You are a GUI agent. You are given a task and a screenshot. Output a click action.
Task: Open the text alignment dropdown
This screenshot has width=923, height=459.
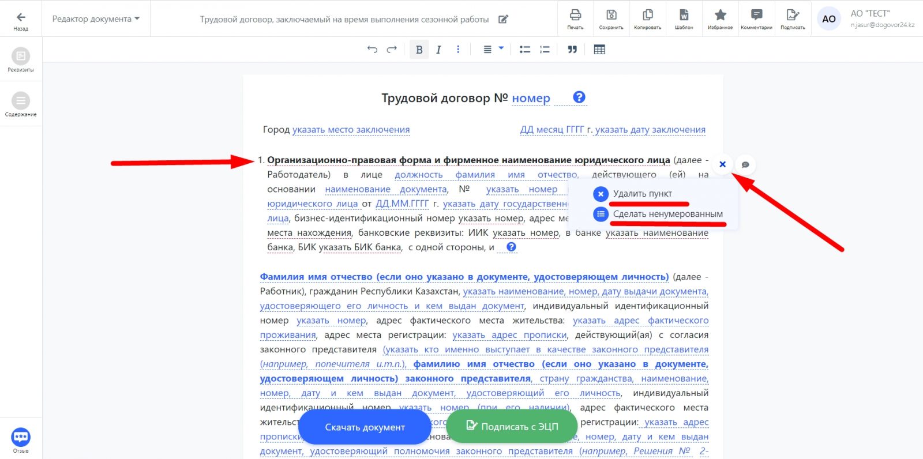(493, 50)
